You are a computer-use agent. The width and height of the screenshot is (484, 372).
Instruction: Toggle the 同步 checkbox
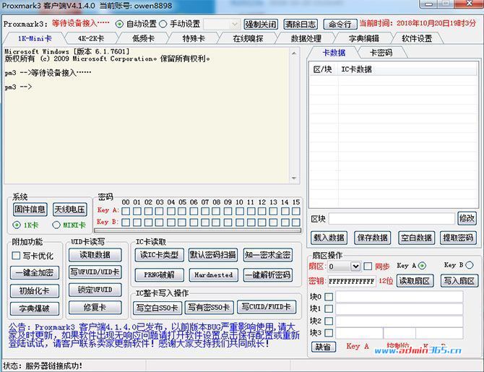pos(368,266)
